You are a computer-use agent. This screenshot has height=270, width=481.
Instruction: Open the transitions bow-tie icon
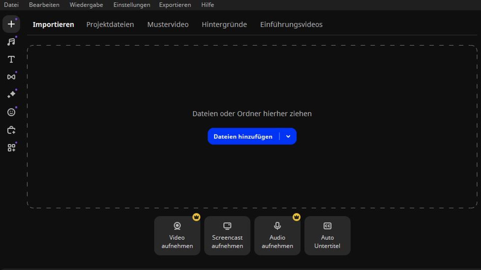[x=11, y=77]
